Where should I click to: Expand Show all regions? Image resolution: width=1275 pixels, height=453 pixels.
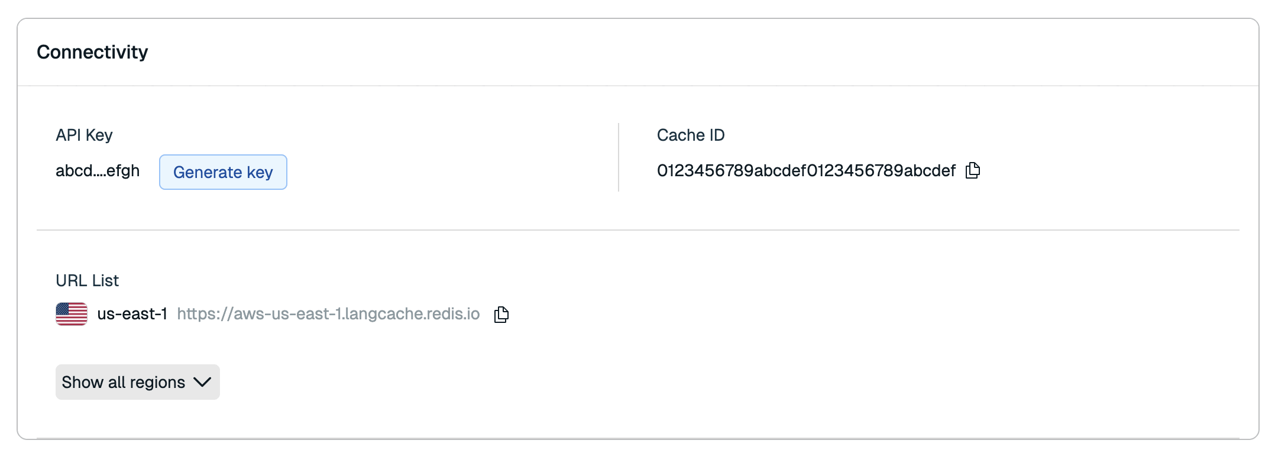[137, 382]
